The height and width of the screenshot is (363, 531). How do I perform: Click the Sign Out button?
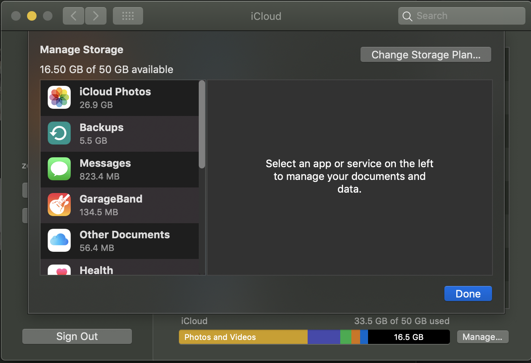[x=77, y=336]
